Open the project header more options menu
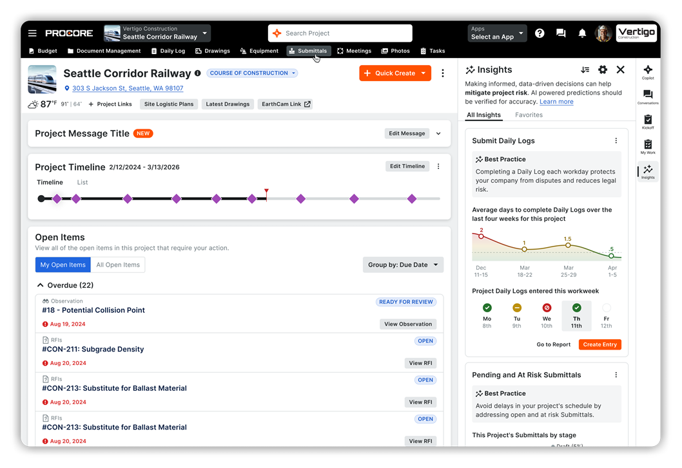Viewport: 682px width, 468px height. pos(443,73)
